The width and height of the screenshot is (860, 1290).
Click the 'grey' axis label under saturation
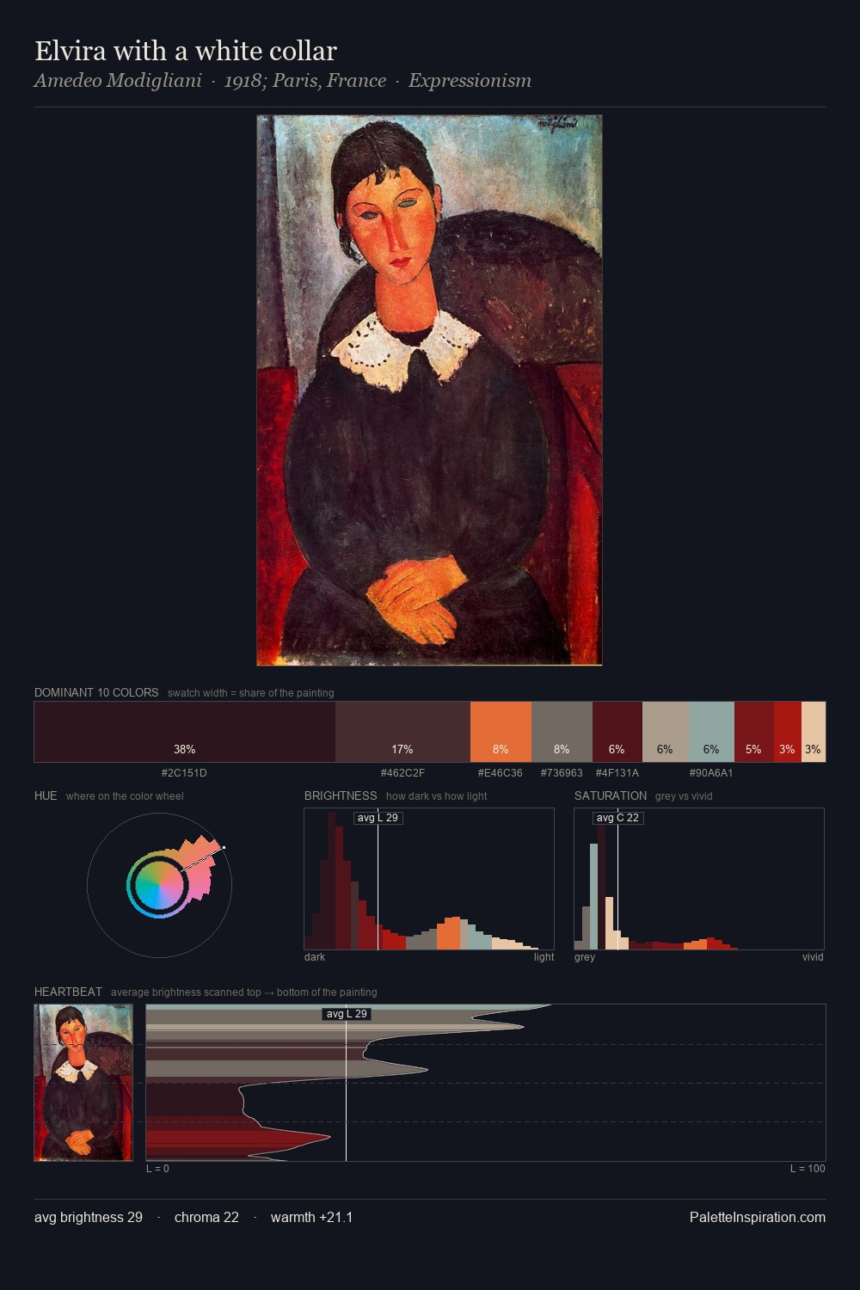[x=585, y=957]
